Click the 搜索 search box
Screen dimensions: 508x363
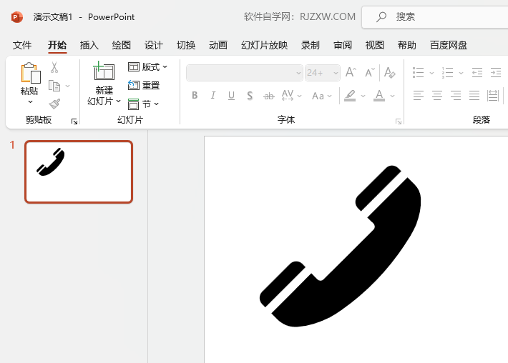tap(435, 17)
